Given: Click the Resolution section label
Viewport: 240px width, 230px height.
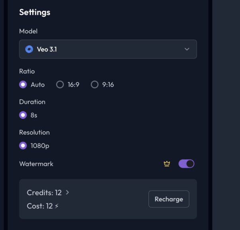Looking at the screenshot, I should [x=34, y=132].
